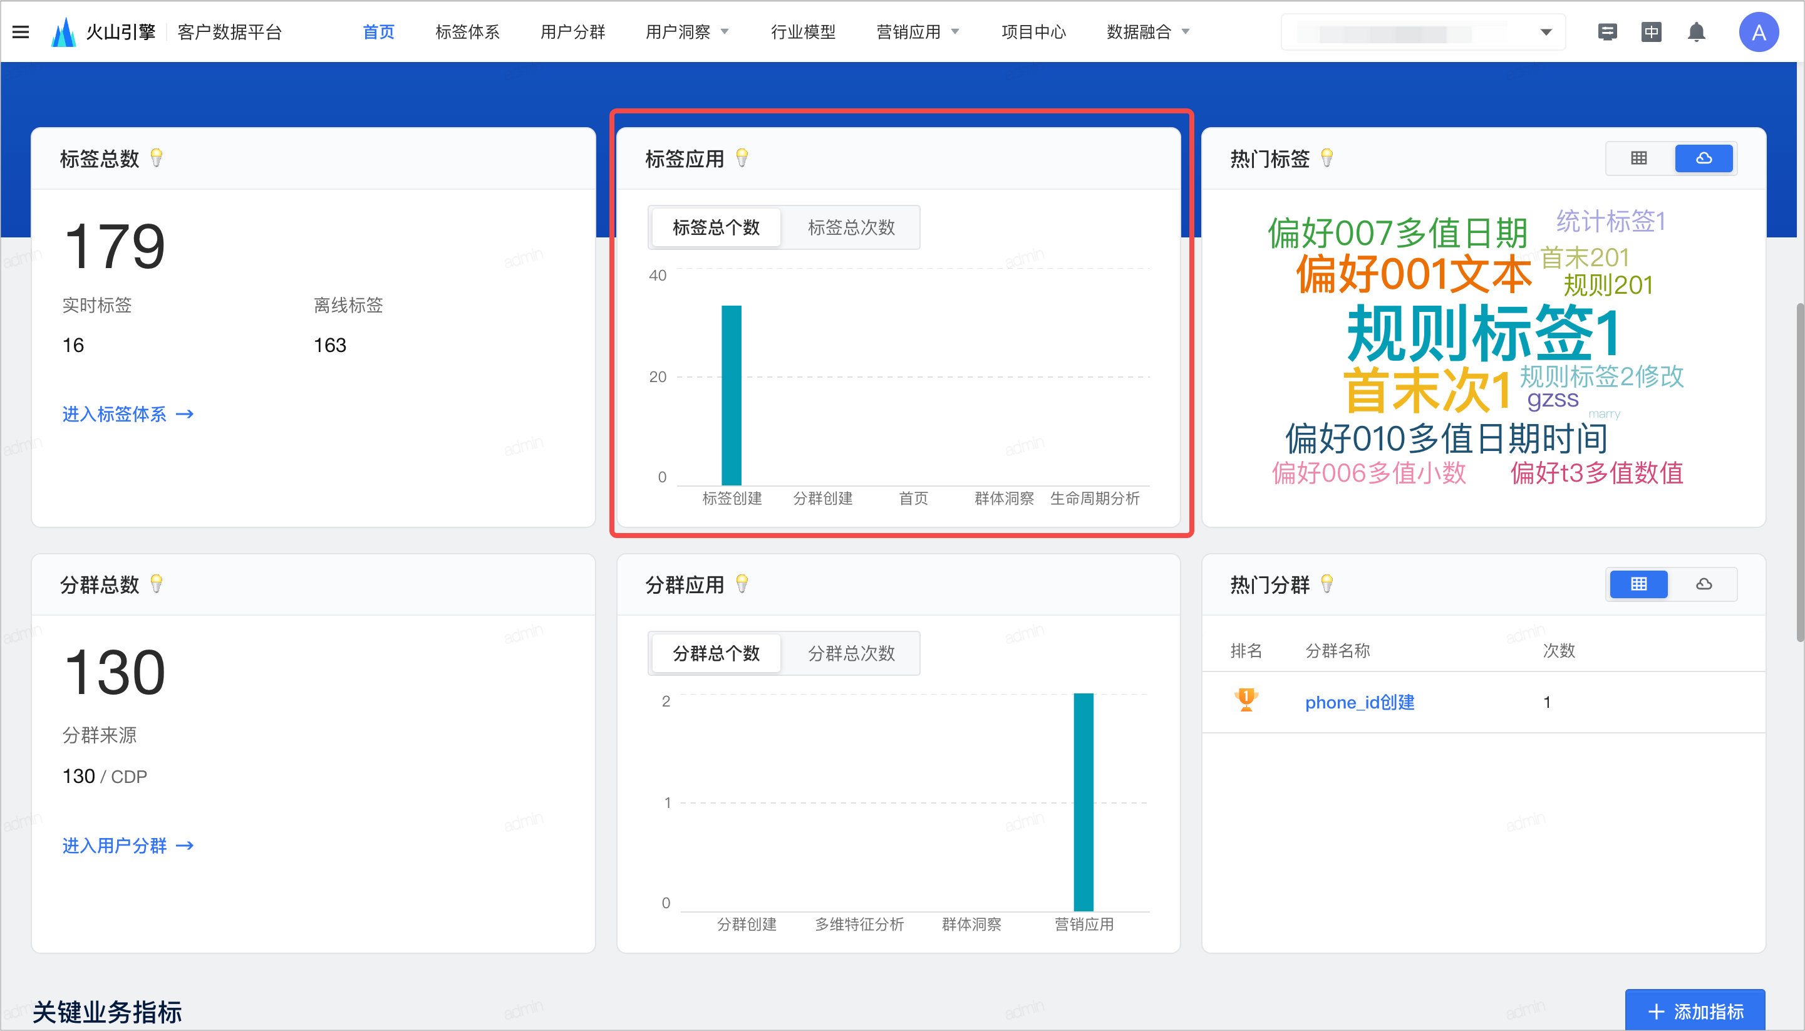Click the trophy rank icon for phone_id创建
Viewport: 1805px width, 1031px height.
coord(1246,700)
